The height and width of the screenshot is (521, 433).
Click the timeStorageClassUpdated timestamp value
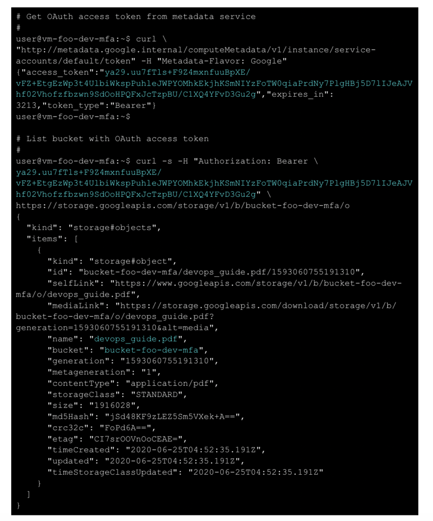click(x=255, y=472)
